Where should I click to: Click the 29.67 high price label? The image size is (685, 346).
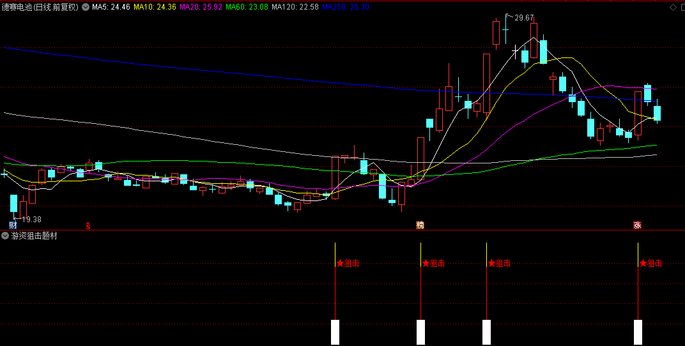pos(524,18)
